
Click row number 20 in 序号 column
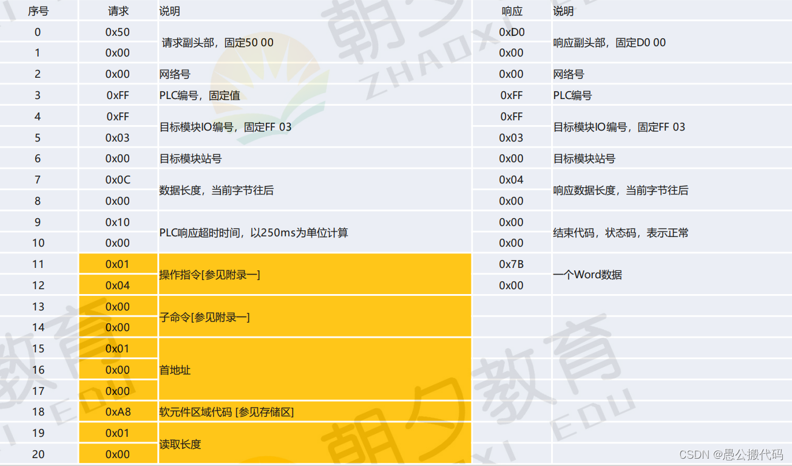(x=38, y=454)
